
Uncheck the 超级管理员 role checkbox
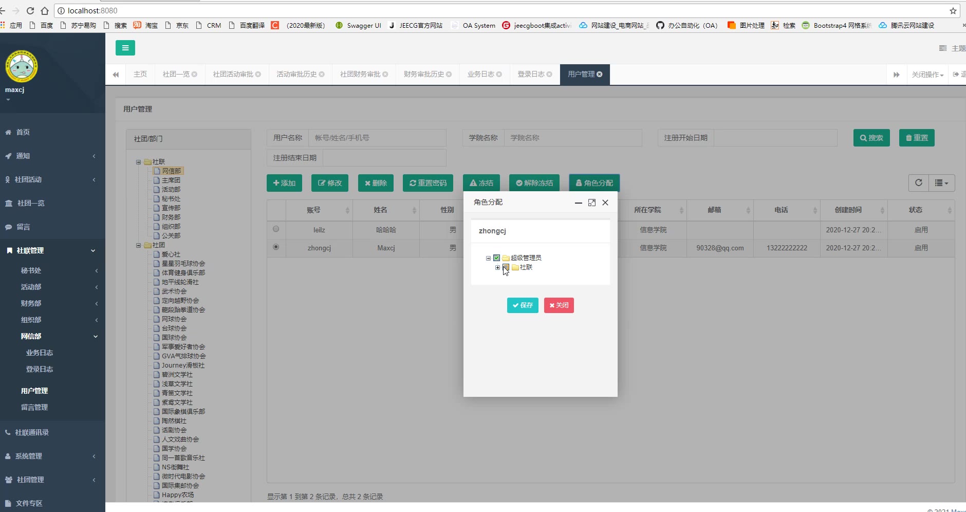497,258
